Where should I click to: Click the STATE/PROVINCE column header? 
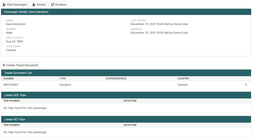click(116, 79)
